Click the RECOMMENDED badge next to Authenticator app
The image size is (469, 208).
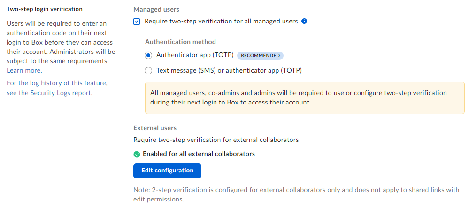[x=260, y=55]
